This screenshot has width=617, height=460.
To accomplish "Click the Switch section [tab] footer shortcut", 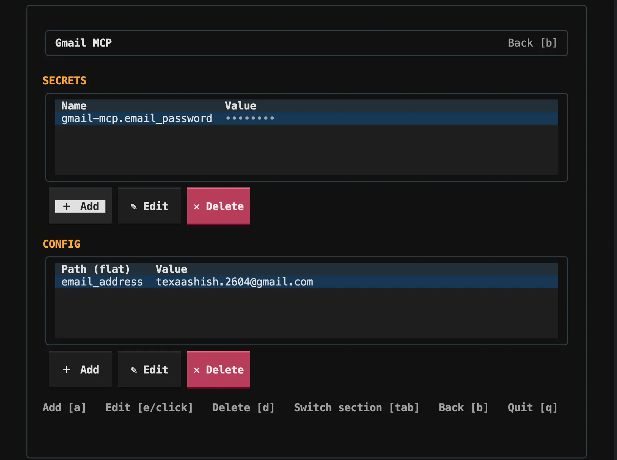I will pos(357,407).
